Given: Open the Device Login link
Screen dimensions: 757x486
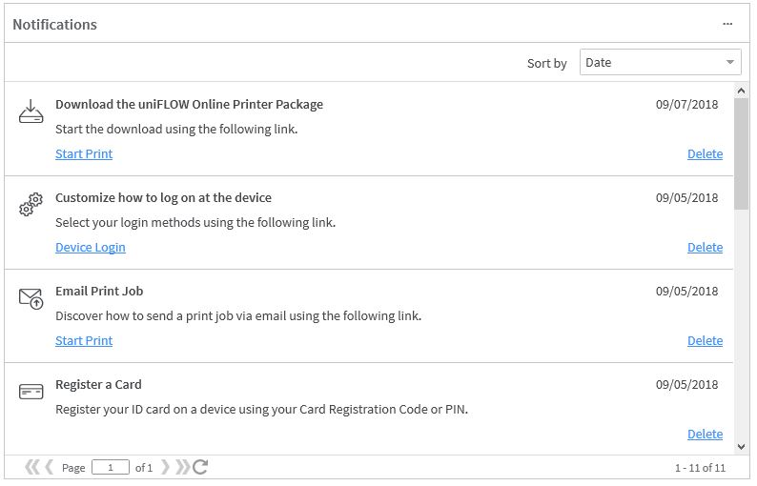Looking at the screenshot, I should [x=91, y=248].
